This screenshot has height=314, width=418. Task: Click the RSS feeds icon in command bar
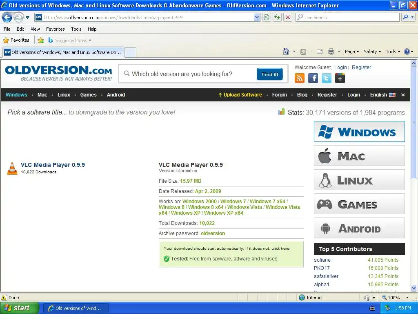(x=303, y=52)
